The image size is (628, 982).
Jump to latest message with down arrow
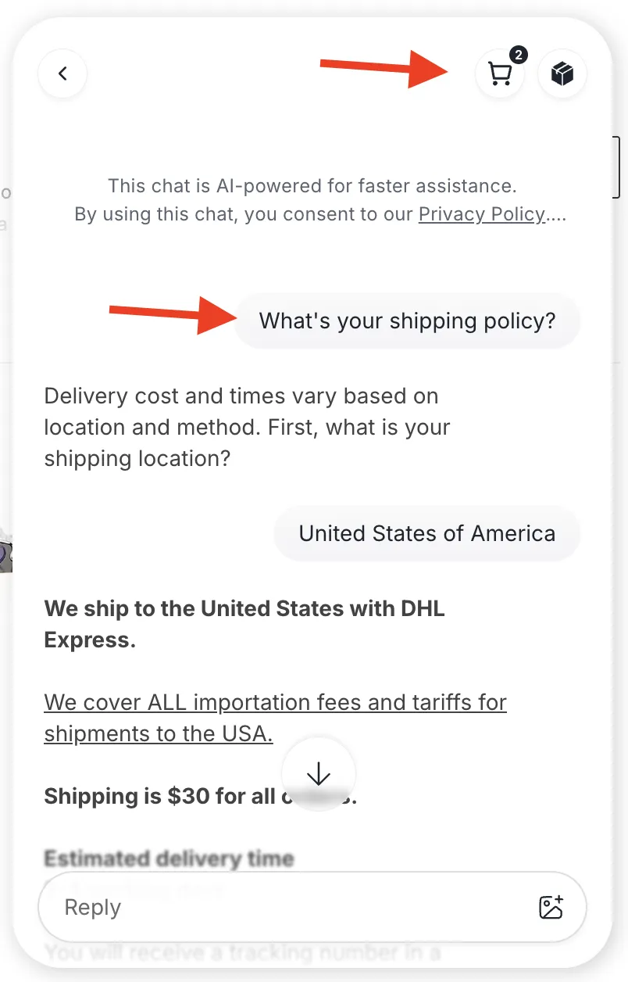[319, 774]
